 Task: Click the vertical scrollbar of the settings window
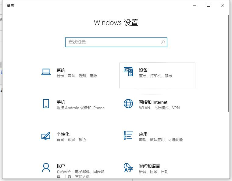pos(228,64)
